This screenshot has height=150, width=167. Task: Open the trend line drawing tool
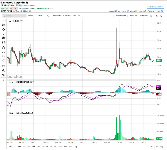click(3, 25)
